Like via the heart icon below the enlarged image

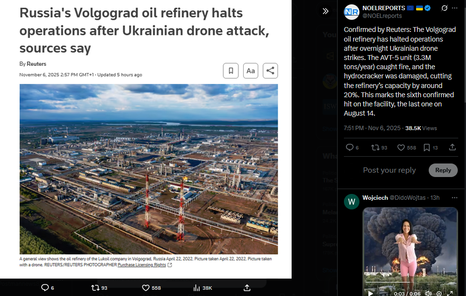[146, 288]
